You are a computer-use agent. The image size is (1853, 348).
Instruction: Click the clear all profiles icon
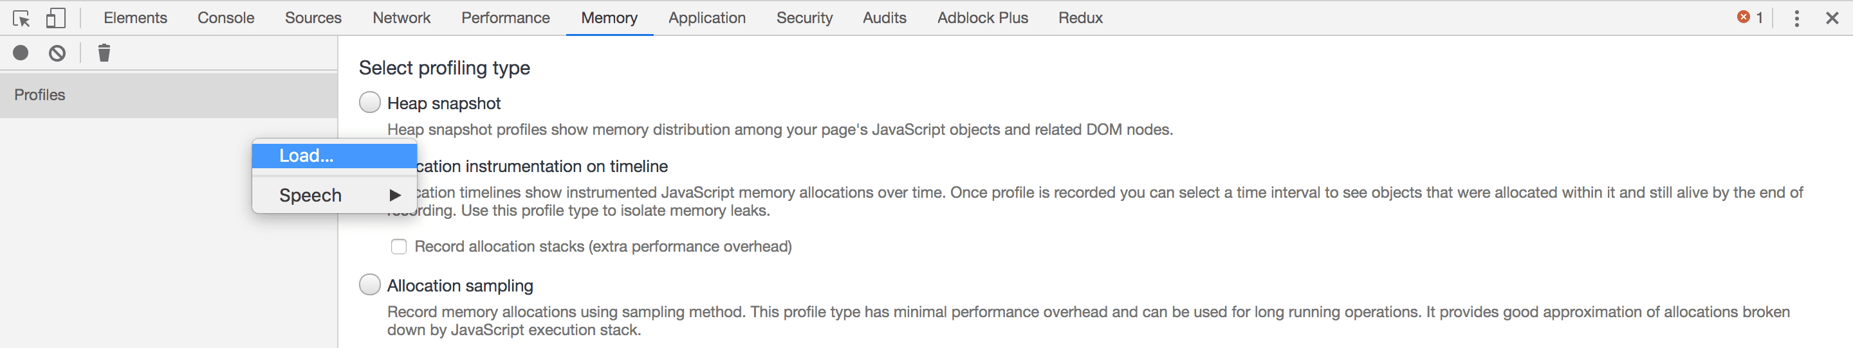point(57,53)
